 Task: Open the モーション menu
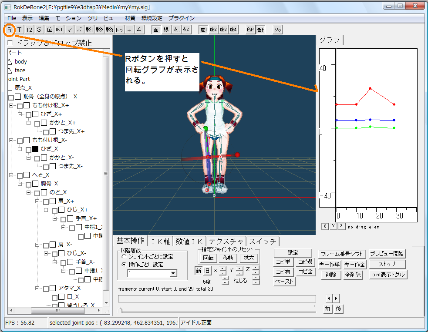[x=68, y=18]
